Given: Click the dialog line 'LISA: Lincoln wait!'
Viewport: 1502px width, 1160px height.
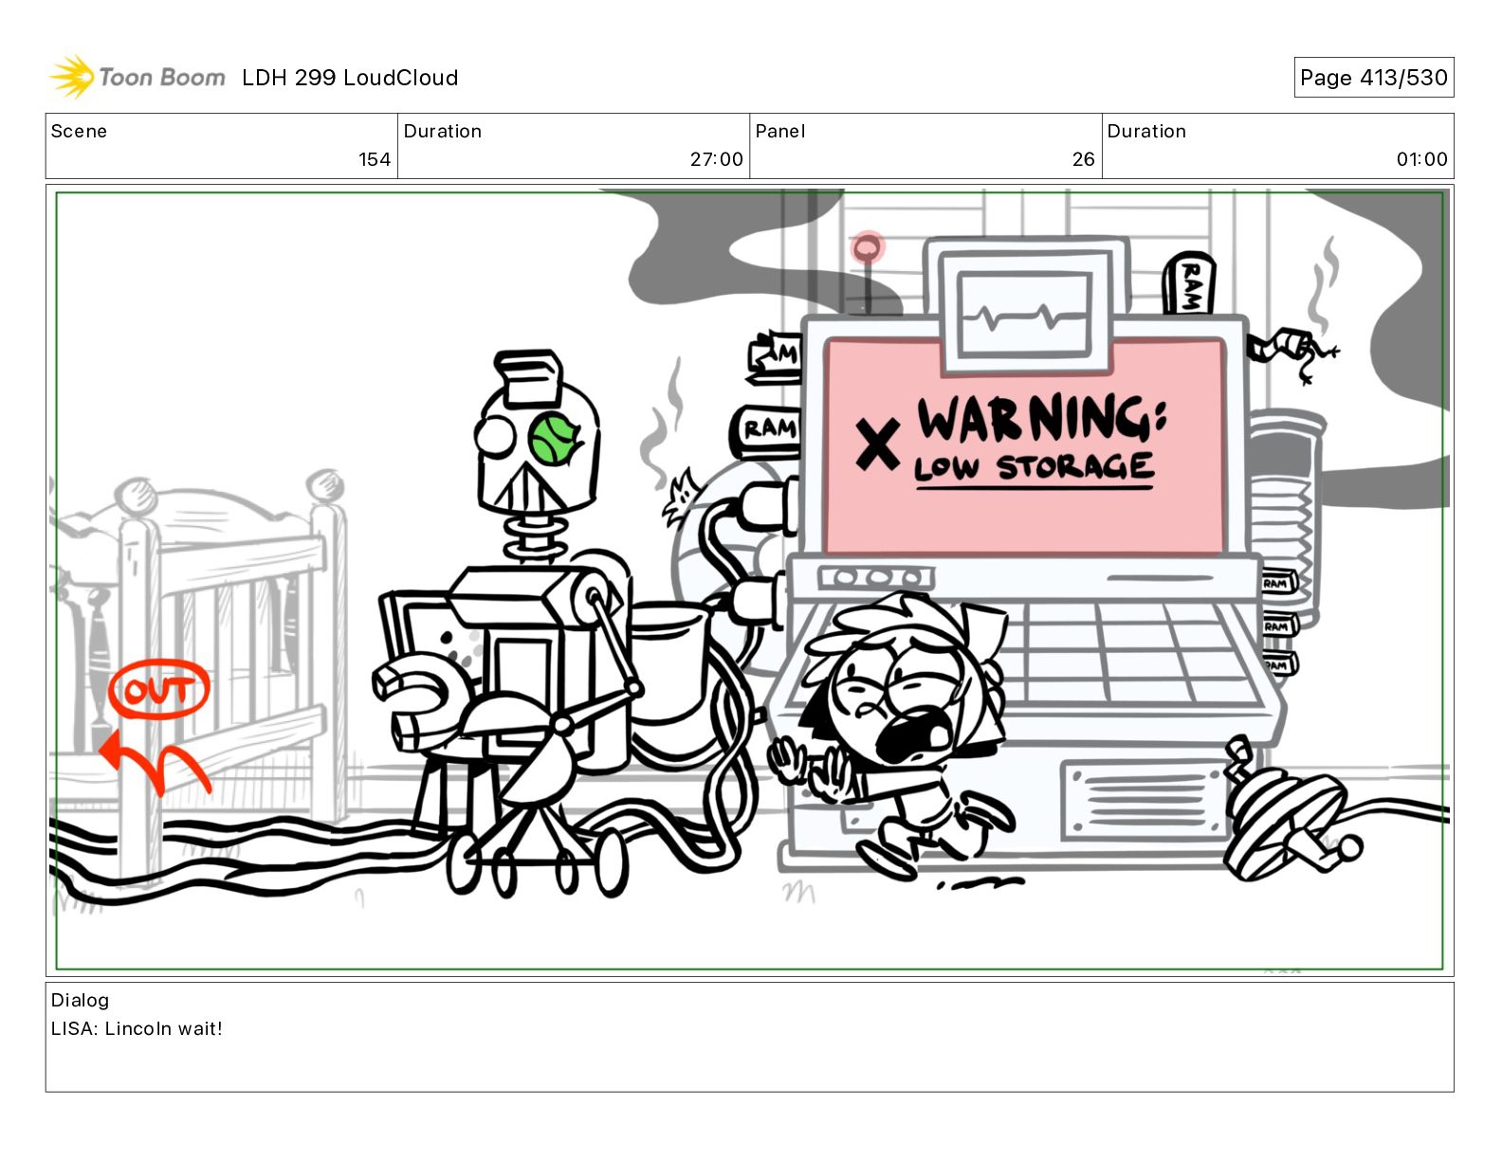Looking at the screenshot, I should (x=137, y=1028).
